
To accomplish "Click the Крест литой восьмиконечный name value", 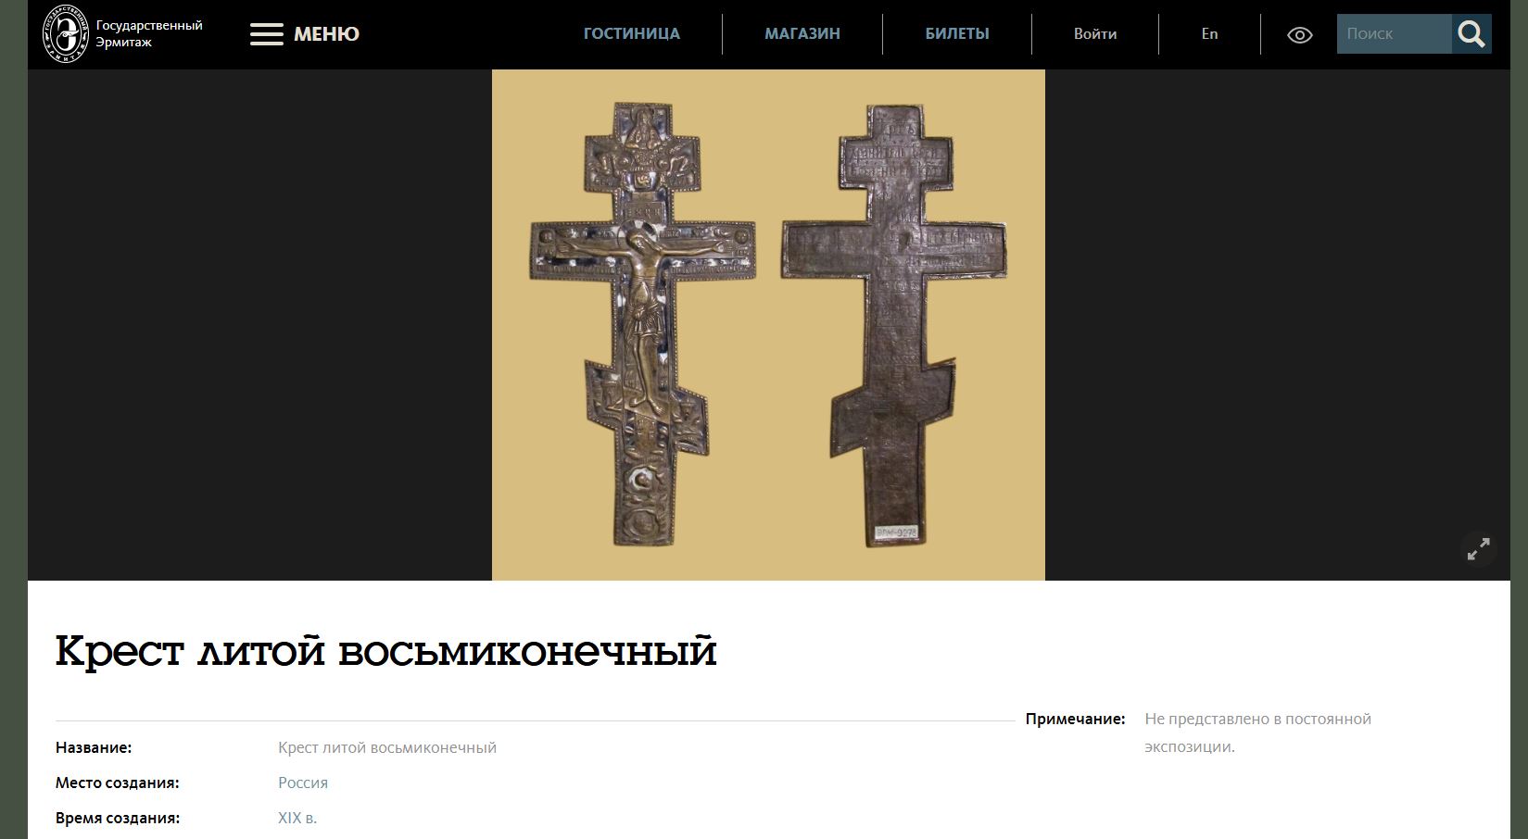I will 387,747.
